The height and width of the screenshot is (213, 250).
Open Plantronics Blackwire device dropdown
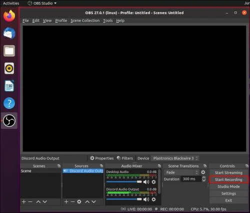coord(175,158)
